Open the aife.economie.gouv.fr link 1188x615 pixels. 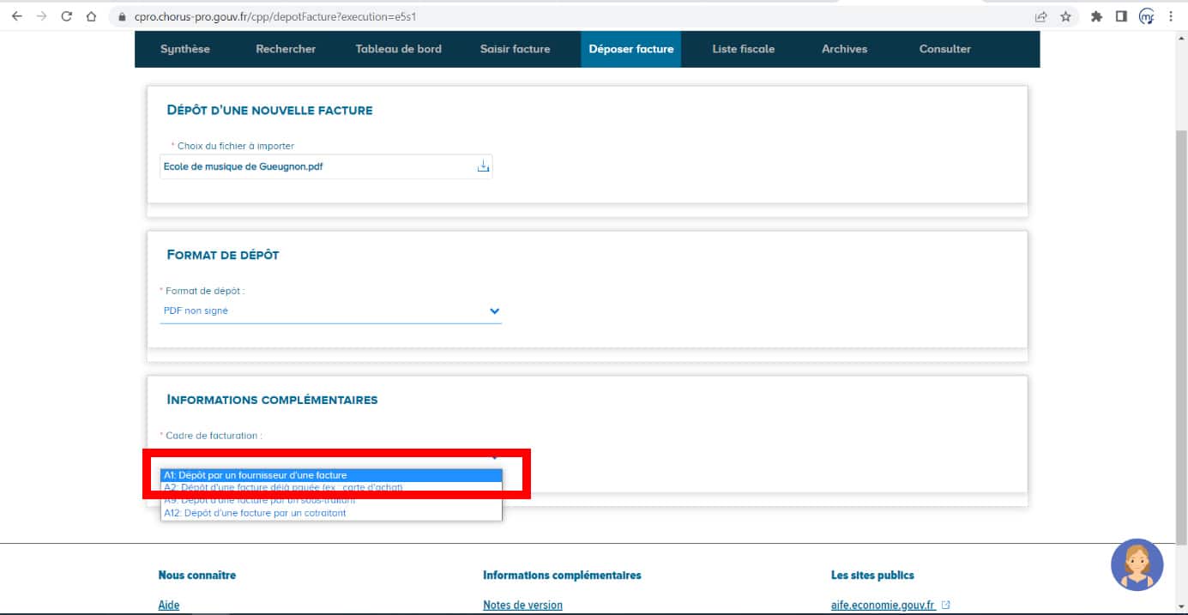883,605
